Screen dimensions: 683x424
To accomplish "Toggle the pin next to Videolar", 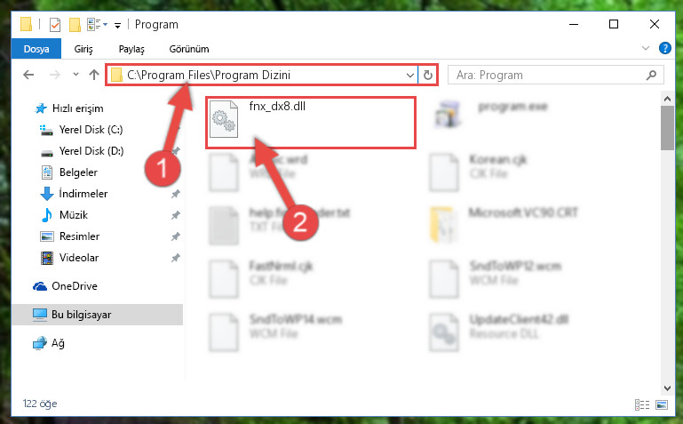I will [x=176, y=258].
